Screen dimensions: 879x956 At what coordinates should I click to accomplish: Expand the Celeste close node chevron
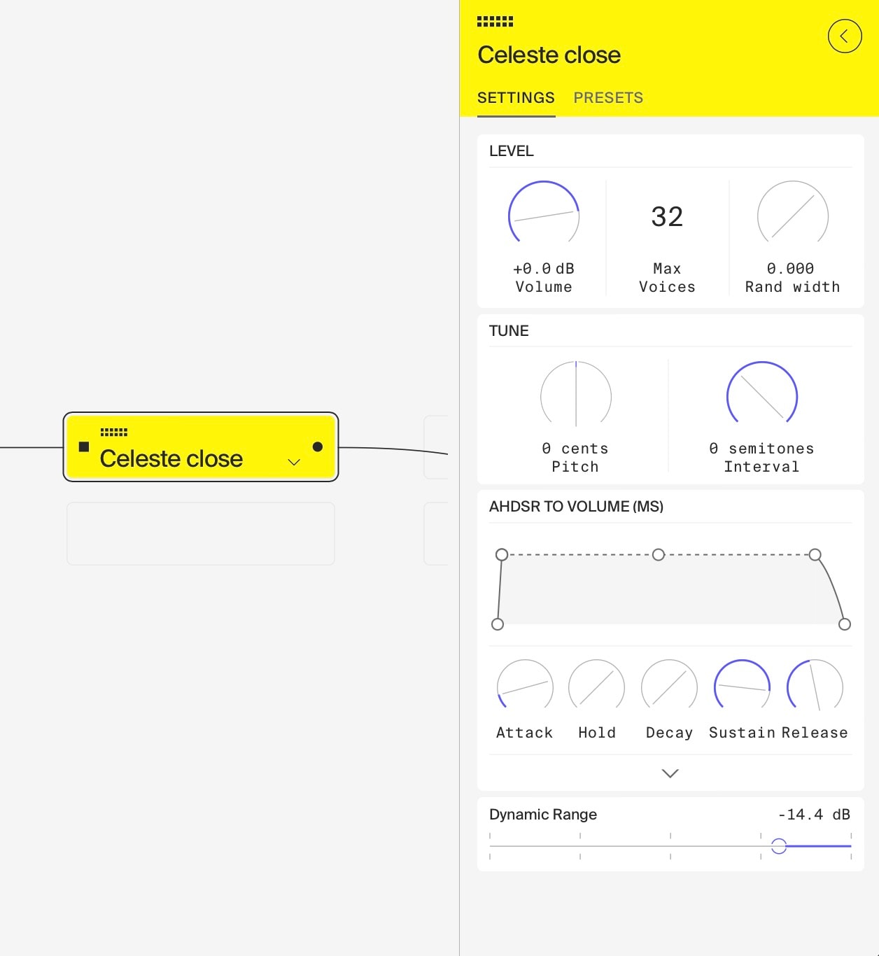pyautogui.click(x=294, y=462)
